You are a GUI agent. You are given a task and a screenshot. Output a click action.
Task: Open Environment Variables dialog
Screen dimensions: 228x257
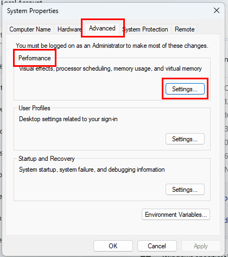coord(176,215)
